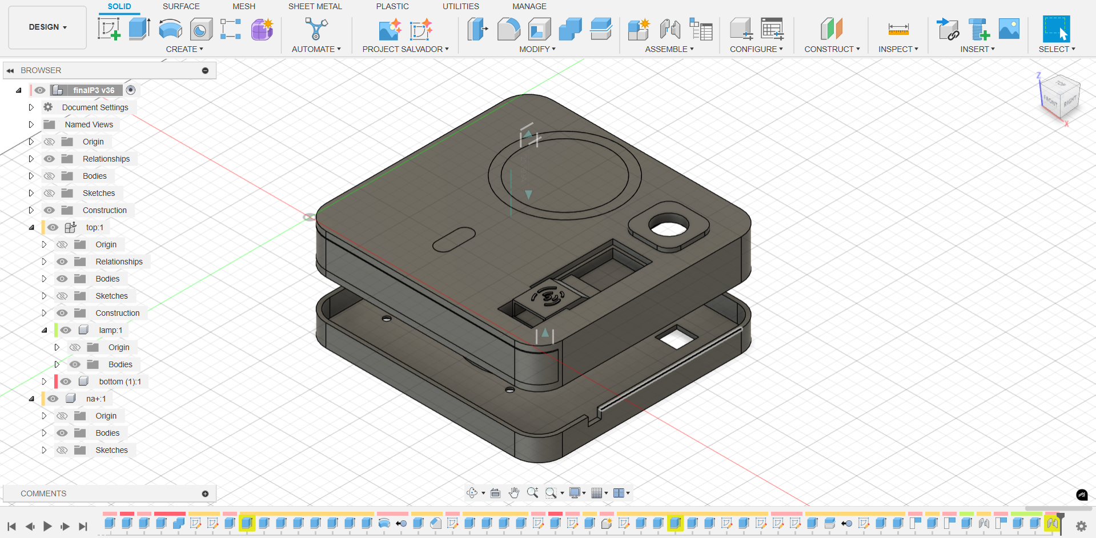Image resolution: width=1096 pixels, height=538 pixels.
Task: Collapse the lamp:1 component node
Action: [45, 330]
